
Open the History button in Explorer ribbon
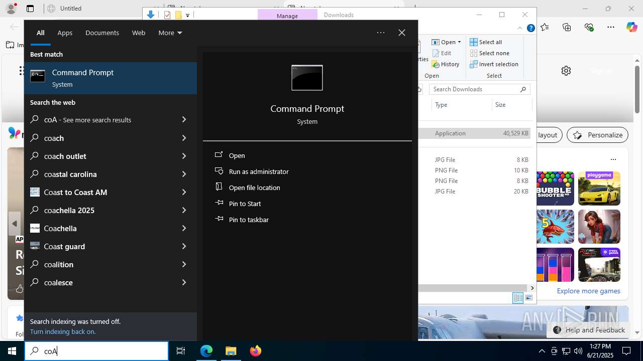pos(446,64)
